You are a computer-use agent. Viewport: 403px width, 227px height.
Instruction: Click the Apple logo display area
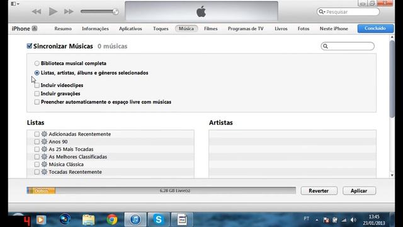pyautogui.click(x=201, y=11)
